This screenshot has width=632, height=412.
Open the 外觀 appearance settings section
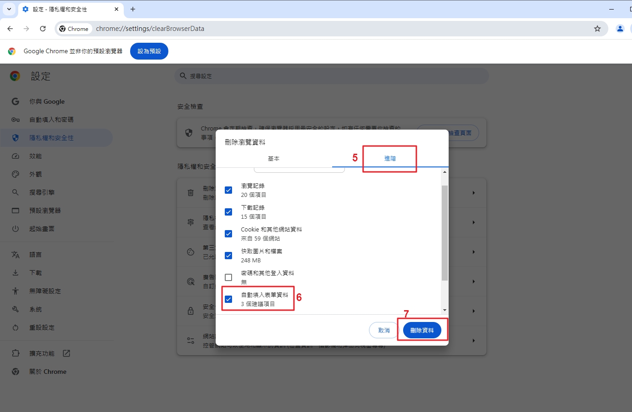pyautogui.click(x=35, y=174)
